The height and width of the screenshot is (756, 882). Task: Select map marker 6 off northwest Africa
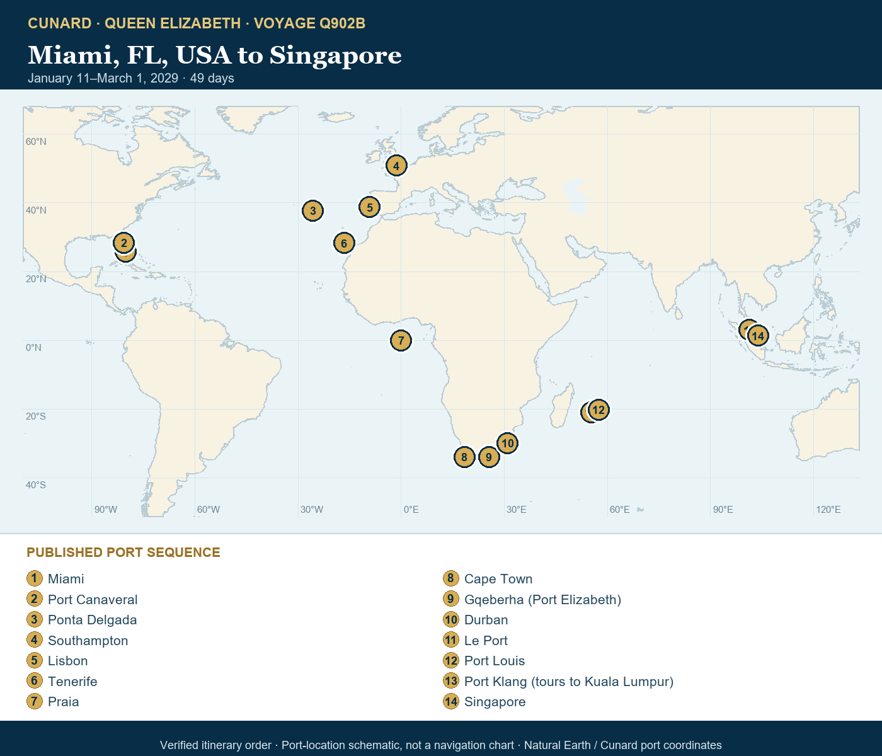343,243
